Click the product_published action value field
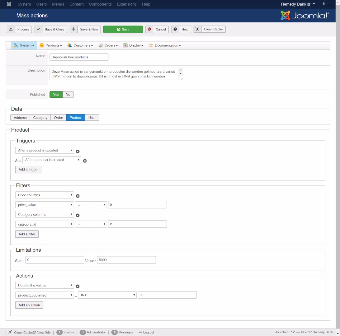 (x=168, y=295)
